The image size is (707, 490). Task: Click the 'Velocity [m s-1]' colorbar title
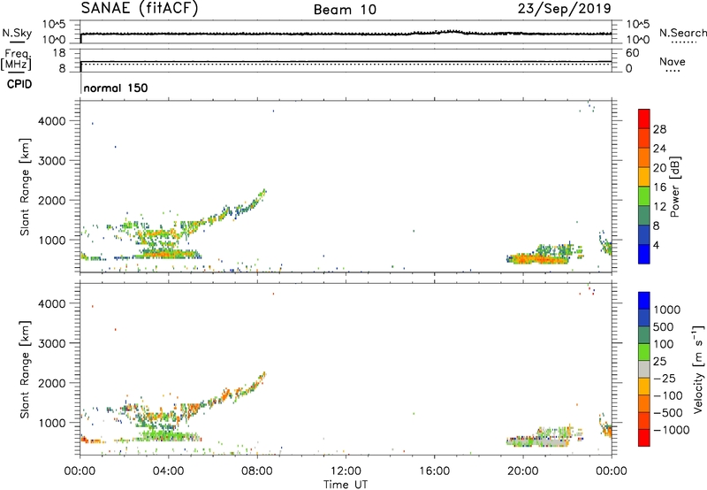pyautogui.click(x=698, y=369)
